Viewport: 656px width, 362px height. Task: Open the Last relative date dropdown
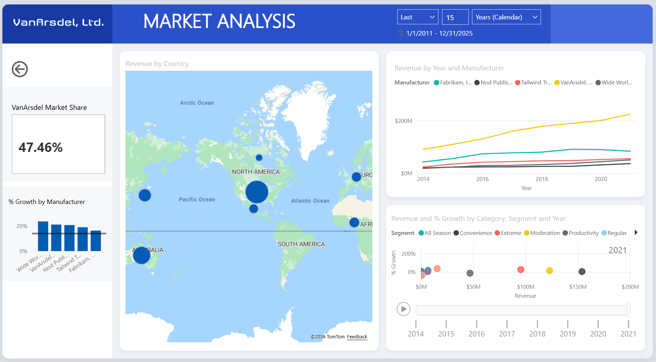pyautogui.click(x=418, y=17)
